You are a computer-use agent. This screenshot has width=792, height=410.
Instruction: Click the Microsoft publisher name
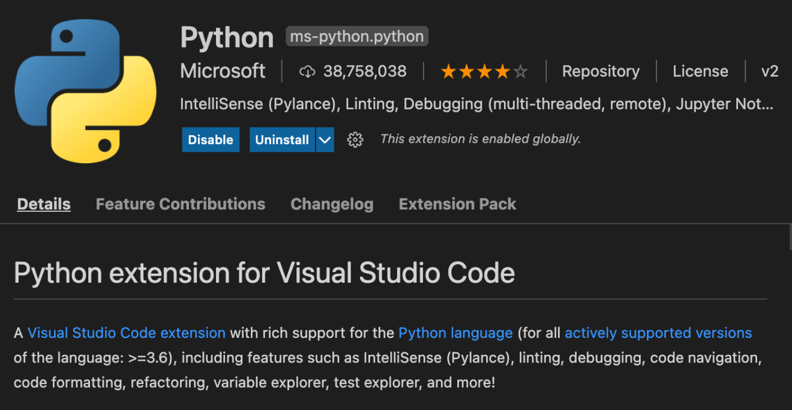(223, 71)
